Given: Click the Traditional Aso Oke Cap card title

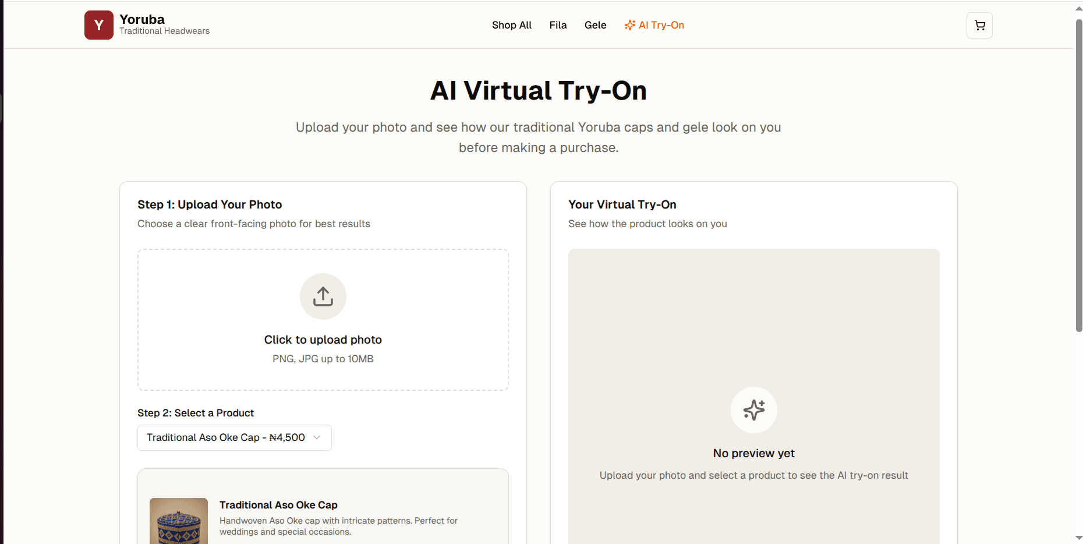Looking at the screenshot, I should click(x=278, y=505).
